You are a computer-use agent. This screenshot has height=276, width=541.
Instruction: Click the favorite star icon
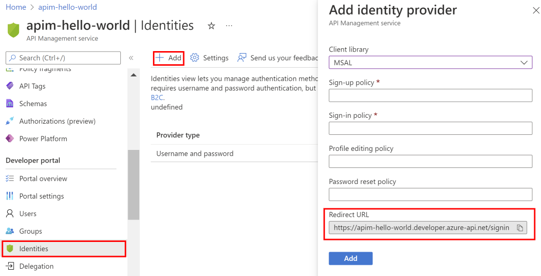[211, 26]
